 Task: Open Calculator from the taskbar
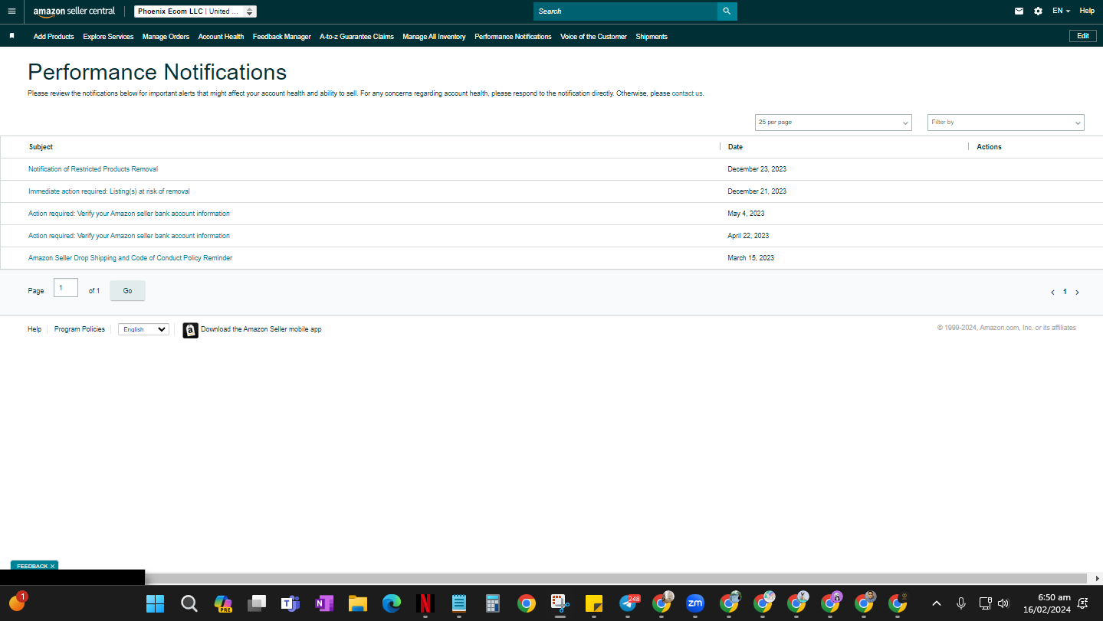pyautogui.click(x=493, y=603)
